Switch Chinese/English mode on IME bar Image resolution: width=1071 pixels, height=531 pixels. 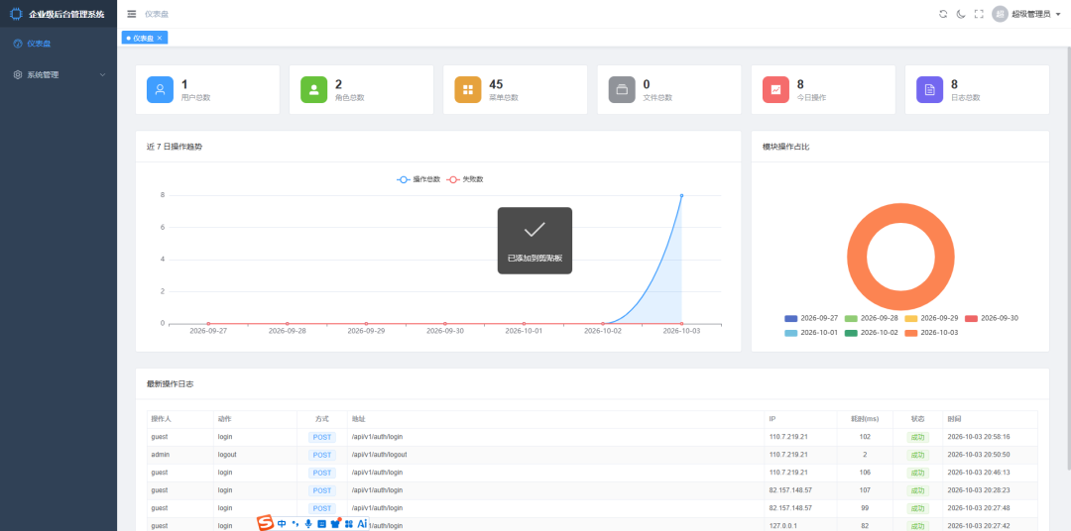[282, 524]
